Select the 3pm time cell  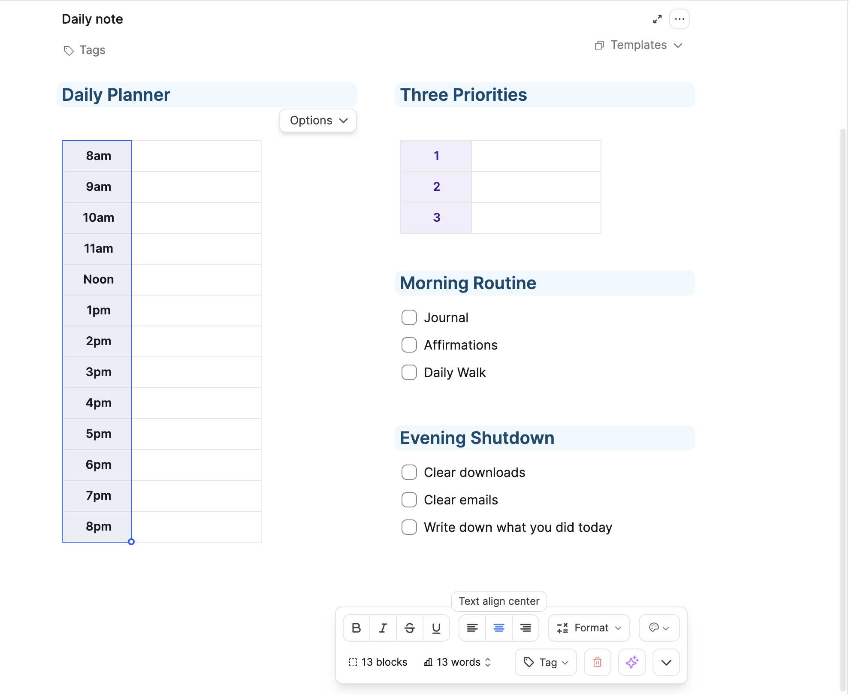click(x=97, y=372)
